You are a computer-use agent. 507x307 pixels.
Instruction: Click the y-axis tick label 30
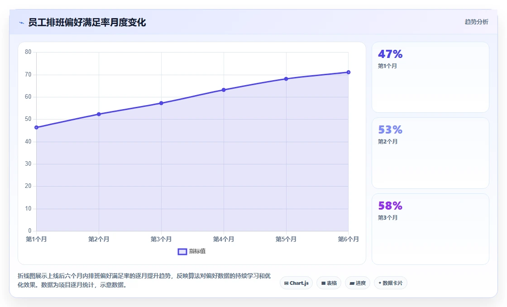pos(28,164)
